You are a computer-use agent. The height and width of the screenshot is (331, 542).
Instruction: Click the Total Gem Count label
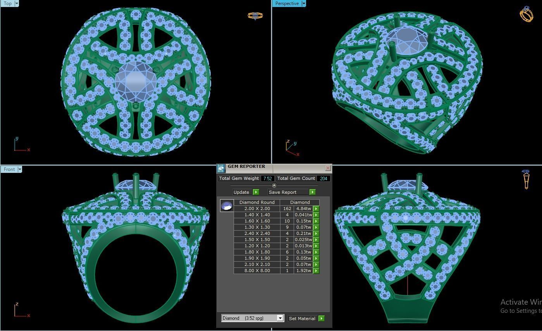coord(296,178)
